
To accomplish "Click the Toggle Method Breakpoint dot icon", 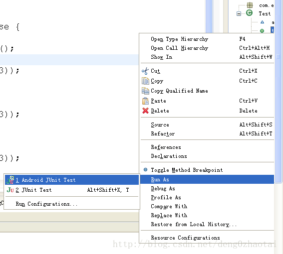I will [145, 170].
